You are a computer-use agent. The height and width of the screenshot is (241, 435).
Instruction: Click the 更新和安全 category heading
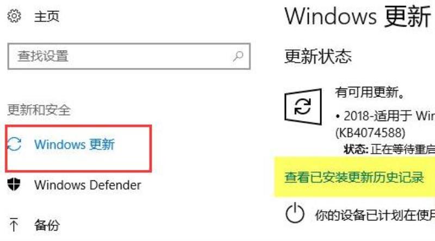39,110
